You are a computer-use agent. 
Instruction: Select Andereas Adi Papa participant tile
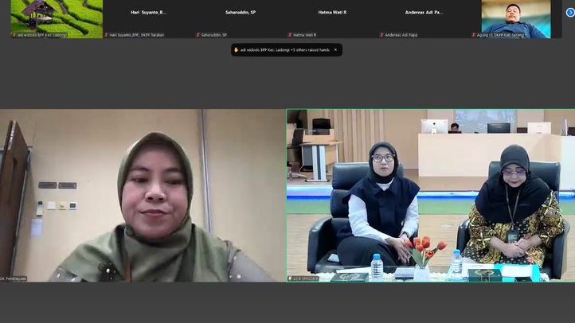coord(424,18)
